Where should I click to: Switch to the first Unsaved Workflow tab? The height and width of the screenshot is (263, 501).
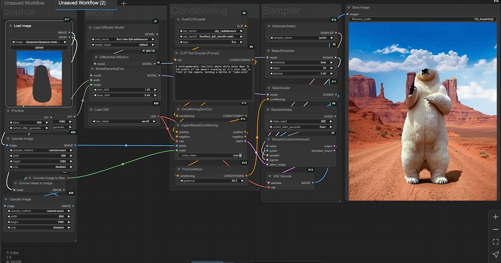coord(24,3)
